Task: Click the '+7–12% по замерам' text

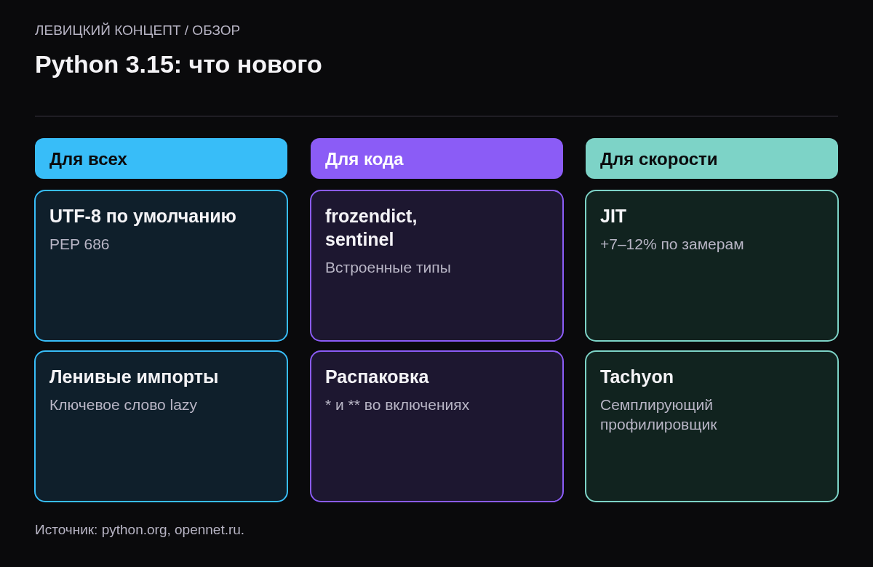Action: [x=671, y=244]
